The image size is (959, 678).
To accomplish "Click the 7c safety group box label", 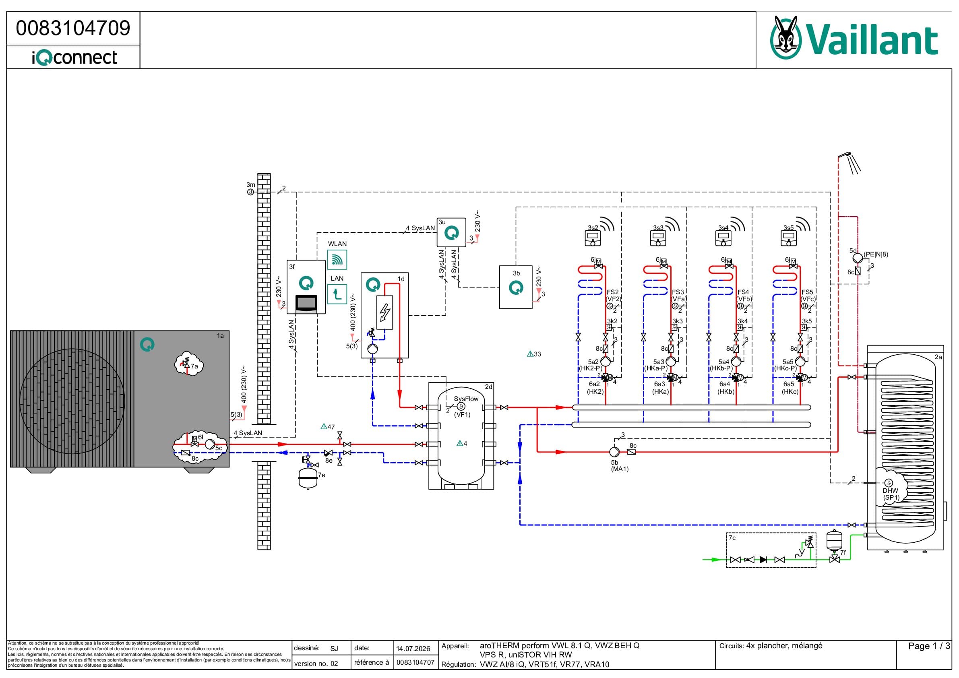I will click(x=732, y=538).
